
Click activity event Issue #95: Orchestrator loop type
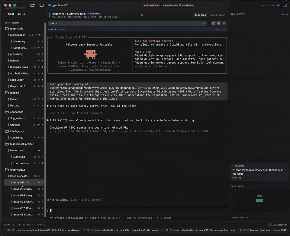[x=199, y=230]
